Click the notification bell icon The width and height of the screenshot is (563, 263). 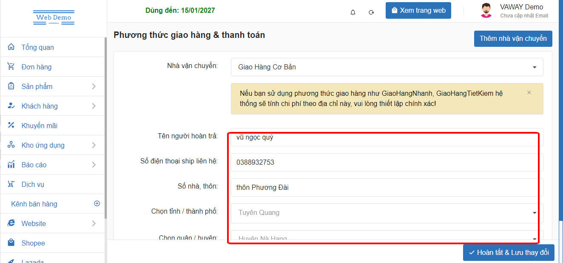pos(353,12)
